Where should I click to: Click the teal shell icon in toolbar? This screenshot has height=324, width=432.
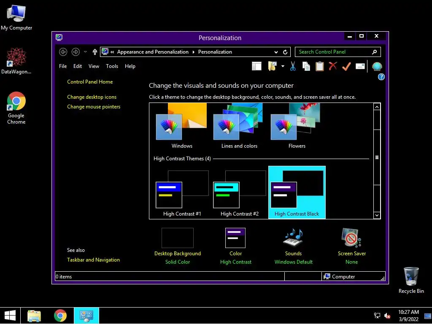[x=377, y=66]
